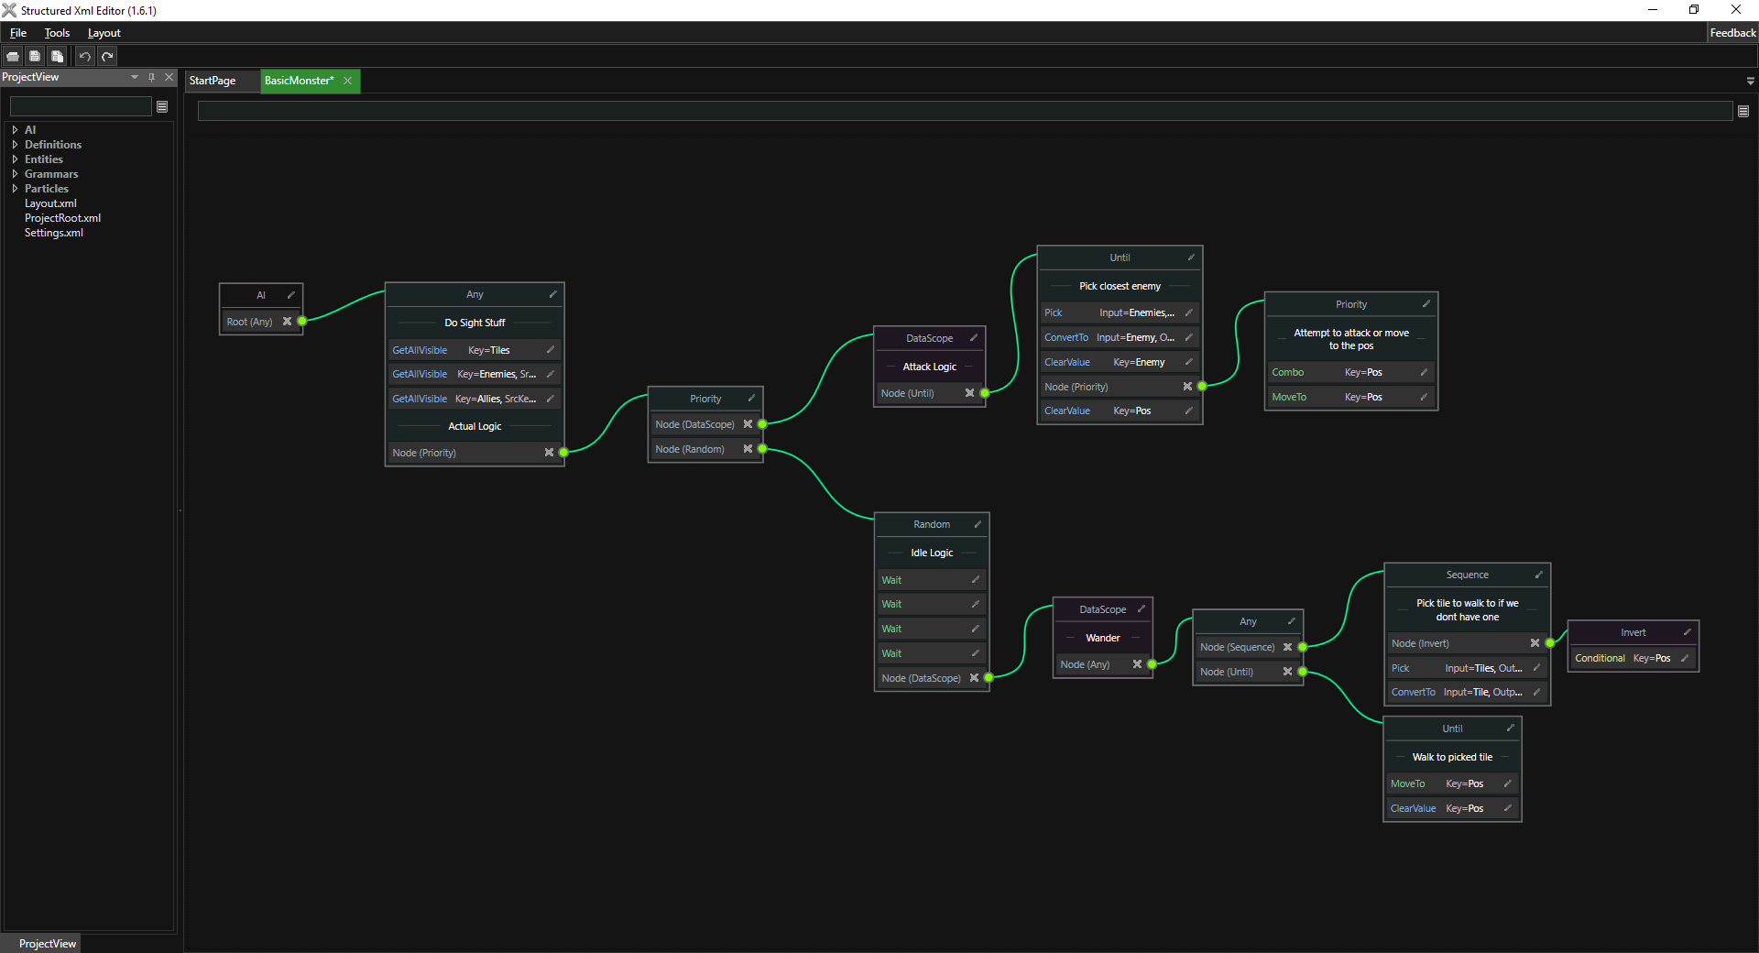The width and height of the screenshot is (1759, 953).
Task: Click the Open project toolbar icon
Action: tap(13, 56)
